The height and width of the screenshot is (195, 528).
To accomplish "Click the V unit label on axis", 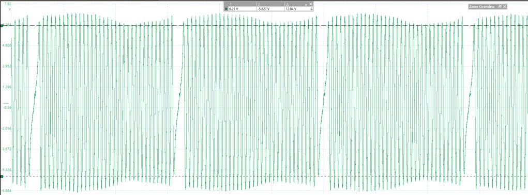I will [x=10, y=9].
